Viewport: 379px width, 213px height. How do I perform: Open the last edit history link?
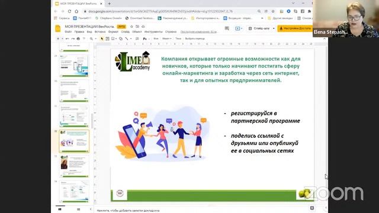(199, 32)
